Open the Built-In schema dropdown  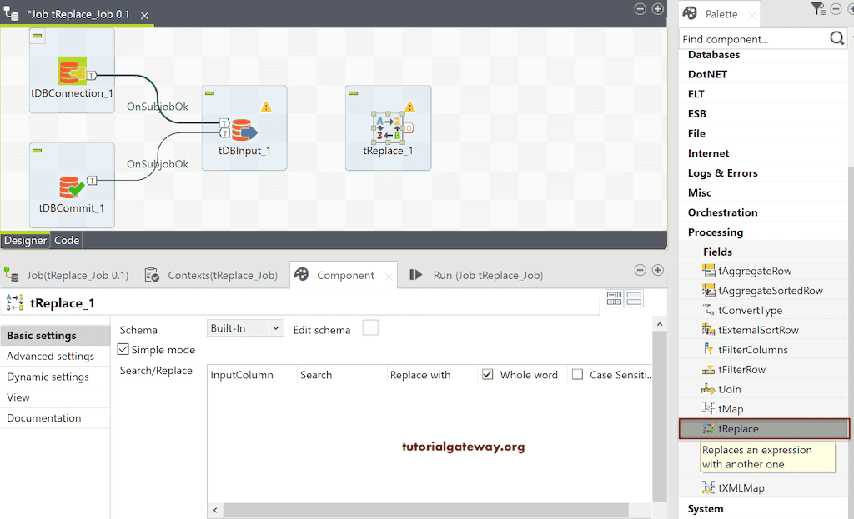244,329
